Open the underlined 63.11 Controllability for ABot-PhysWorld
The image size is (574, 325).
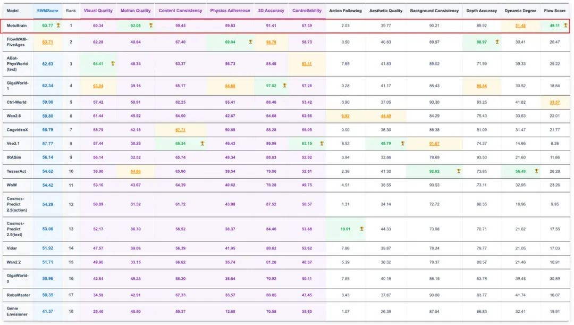(x=307, y=64)
